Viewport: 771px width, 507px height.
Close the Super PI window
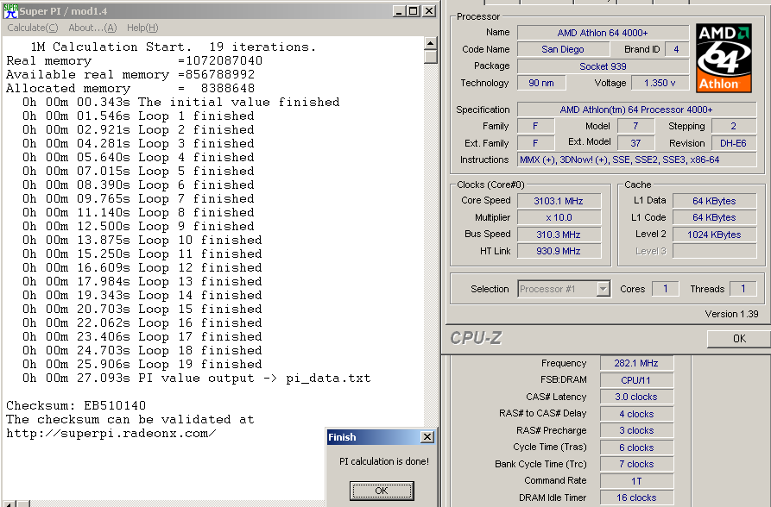click(429, 11)
